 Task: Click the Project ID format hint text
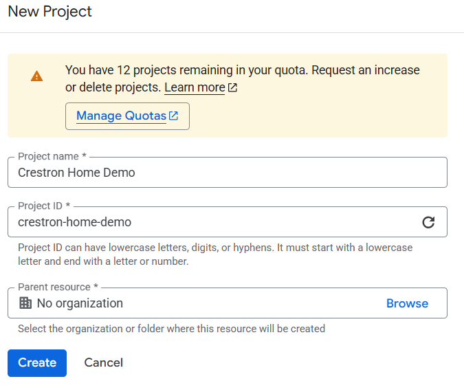pos(215,254)
